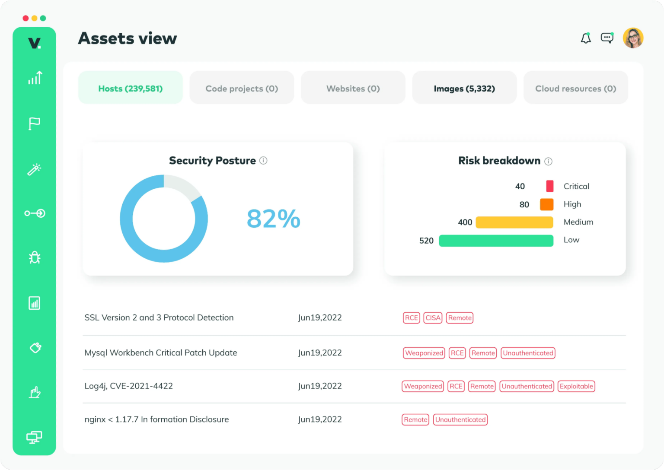Screen dimensions: 664x470
Task: Open messages via the chat bubble icon
Action: 607,38
